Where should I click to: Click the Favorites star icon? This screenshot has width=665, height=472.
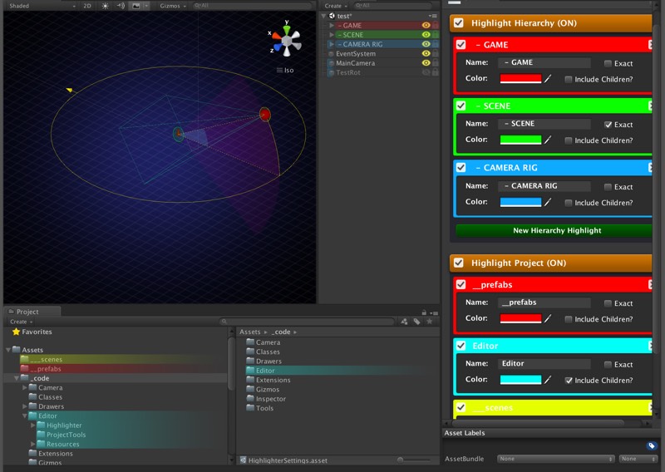16,332
